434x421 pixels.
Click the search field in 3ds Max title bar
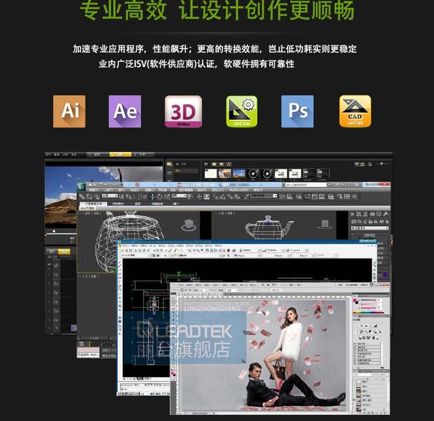coord(306,184)
